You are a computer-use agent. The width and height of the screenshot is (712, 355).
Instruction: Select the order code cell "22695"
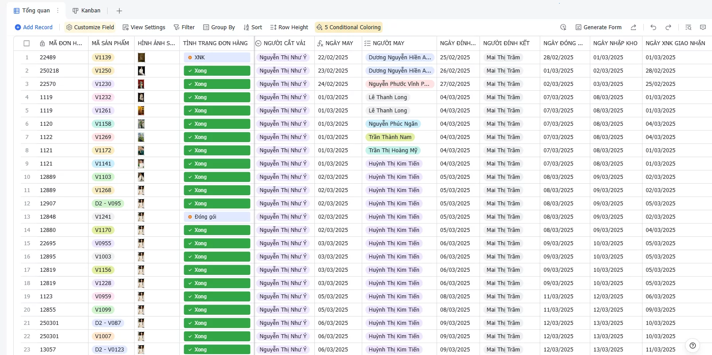click(62, 243)
